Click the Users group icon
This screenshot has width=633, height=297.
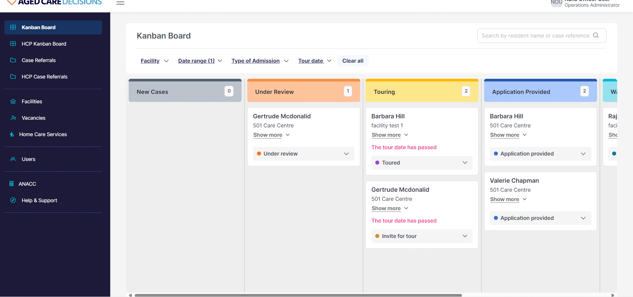click(x=13, y=159)
